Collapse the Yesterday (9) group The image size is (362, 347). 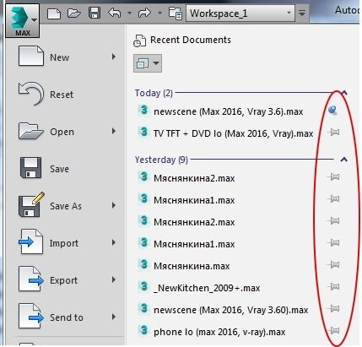tap(343, 160)
